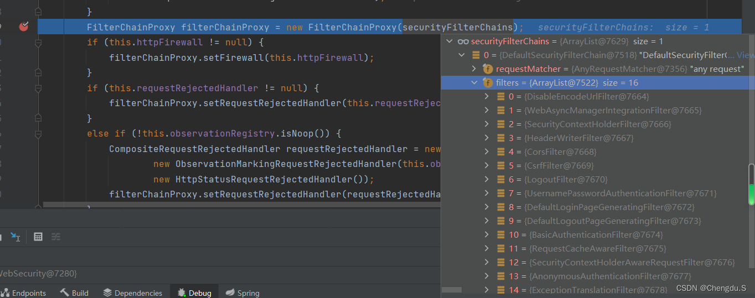Click the size = 16 value of filters
Viewport: 755px width, 298px height.
pyautogui.click(x=620, y=83)
